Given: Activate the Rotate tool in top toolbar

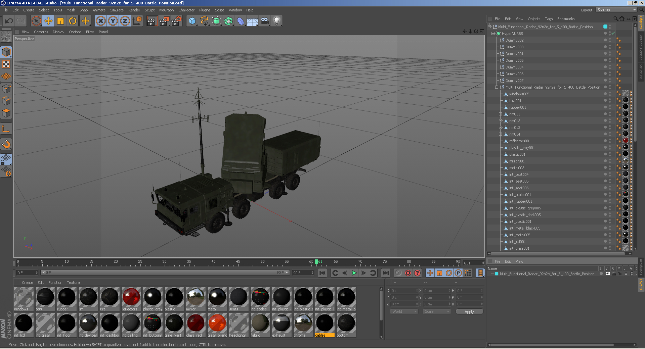Looking at the screenshot, I should 73,21.
